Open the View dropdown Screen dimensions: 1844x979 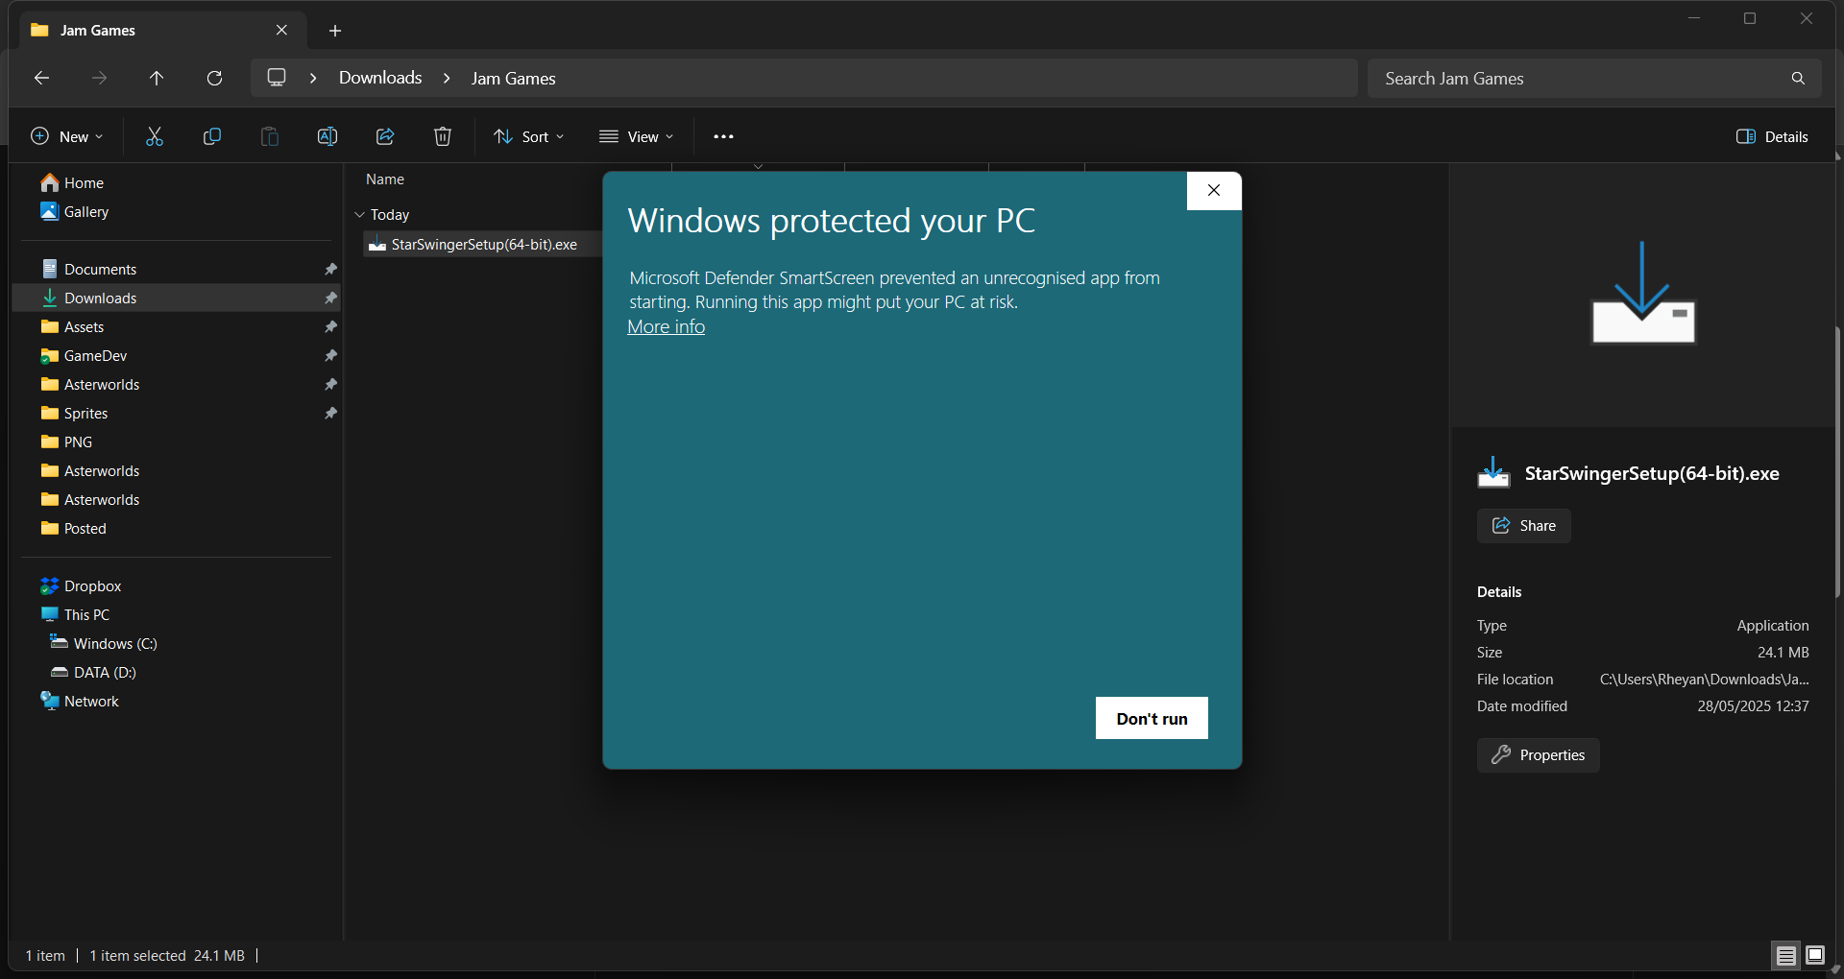636,136
